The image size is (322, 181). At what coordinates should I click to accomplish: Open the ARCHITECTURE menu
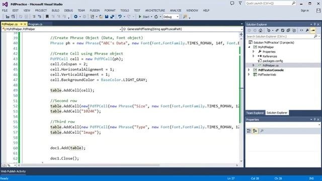155,11
